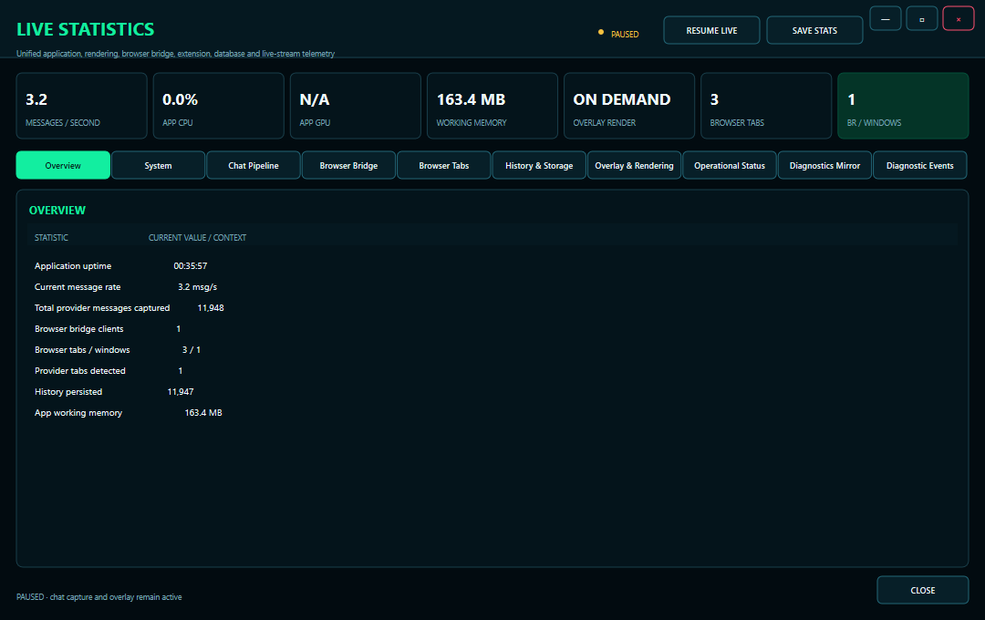Switch to the Browser Tabs tab
Viewport: 985px width, 620px height.
[444, 165]
